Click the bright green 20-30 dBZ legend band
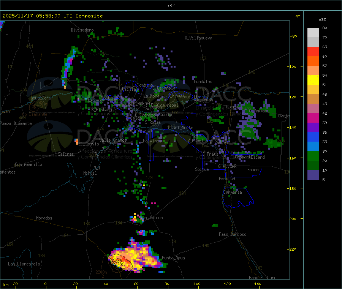Image resolution: width=342 pixels, height=289 pixels. [313, 156]
